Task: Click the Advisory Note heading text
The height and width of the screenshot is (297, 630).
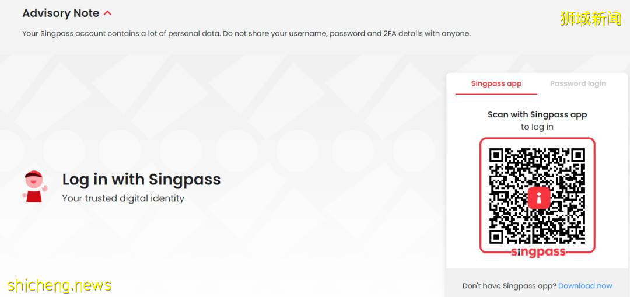Action: click(61, 13)
